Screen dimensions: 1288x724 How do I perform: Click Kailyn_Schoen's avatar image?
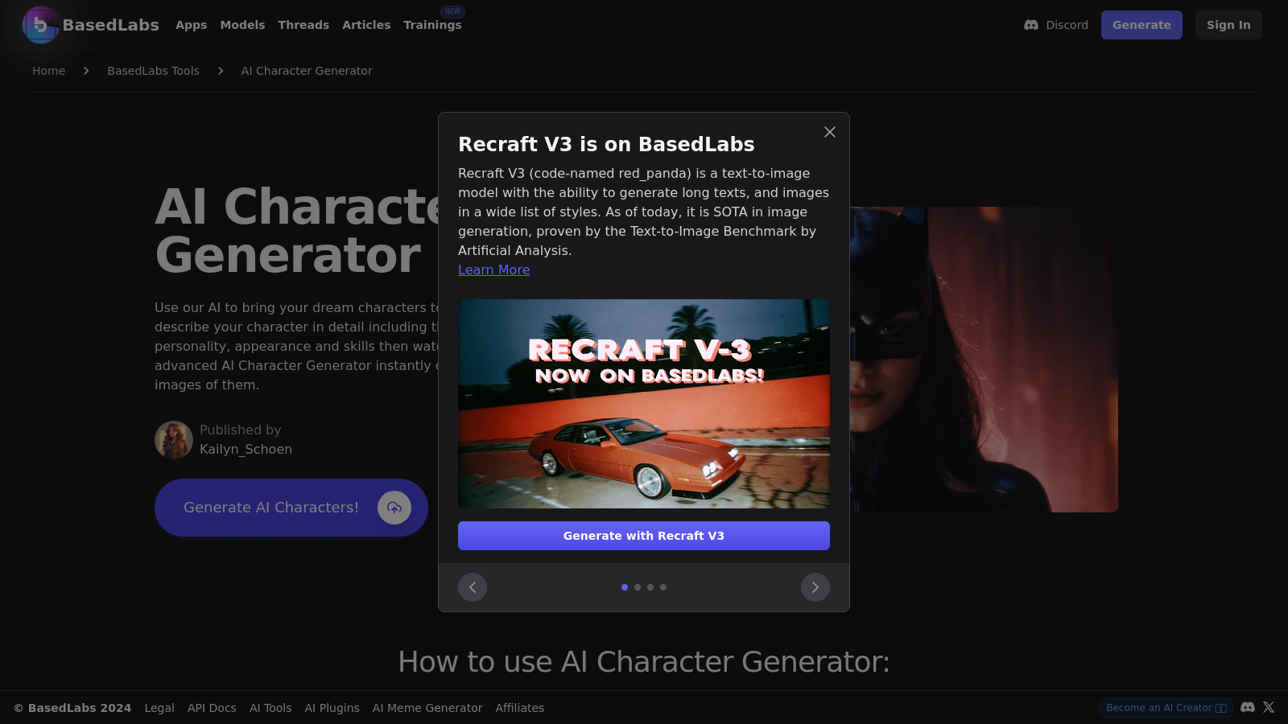pos(174,440)
